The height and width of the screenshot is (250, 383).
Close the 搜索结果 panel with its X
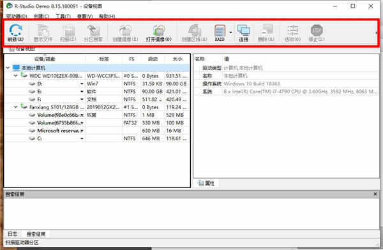pos(375,194)
